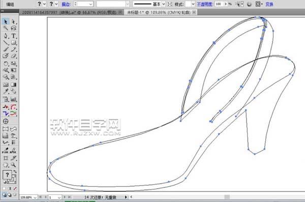Open the zoom level 109.88% dropdown
The width and height of the screenshot is (305, 202).
35,197
